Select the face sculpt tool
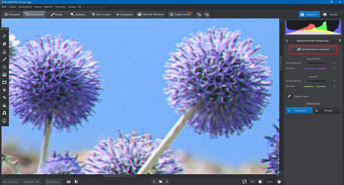 (4, 120)
